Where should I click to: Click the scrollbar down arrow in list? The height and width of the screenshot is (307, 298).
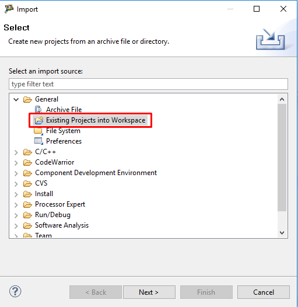pos(282,233)
